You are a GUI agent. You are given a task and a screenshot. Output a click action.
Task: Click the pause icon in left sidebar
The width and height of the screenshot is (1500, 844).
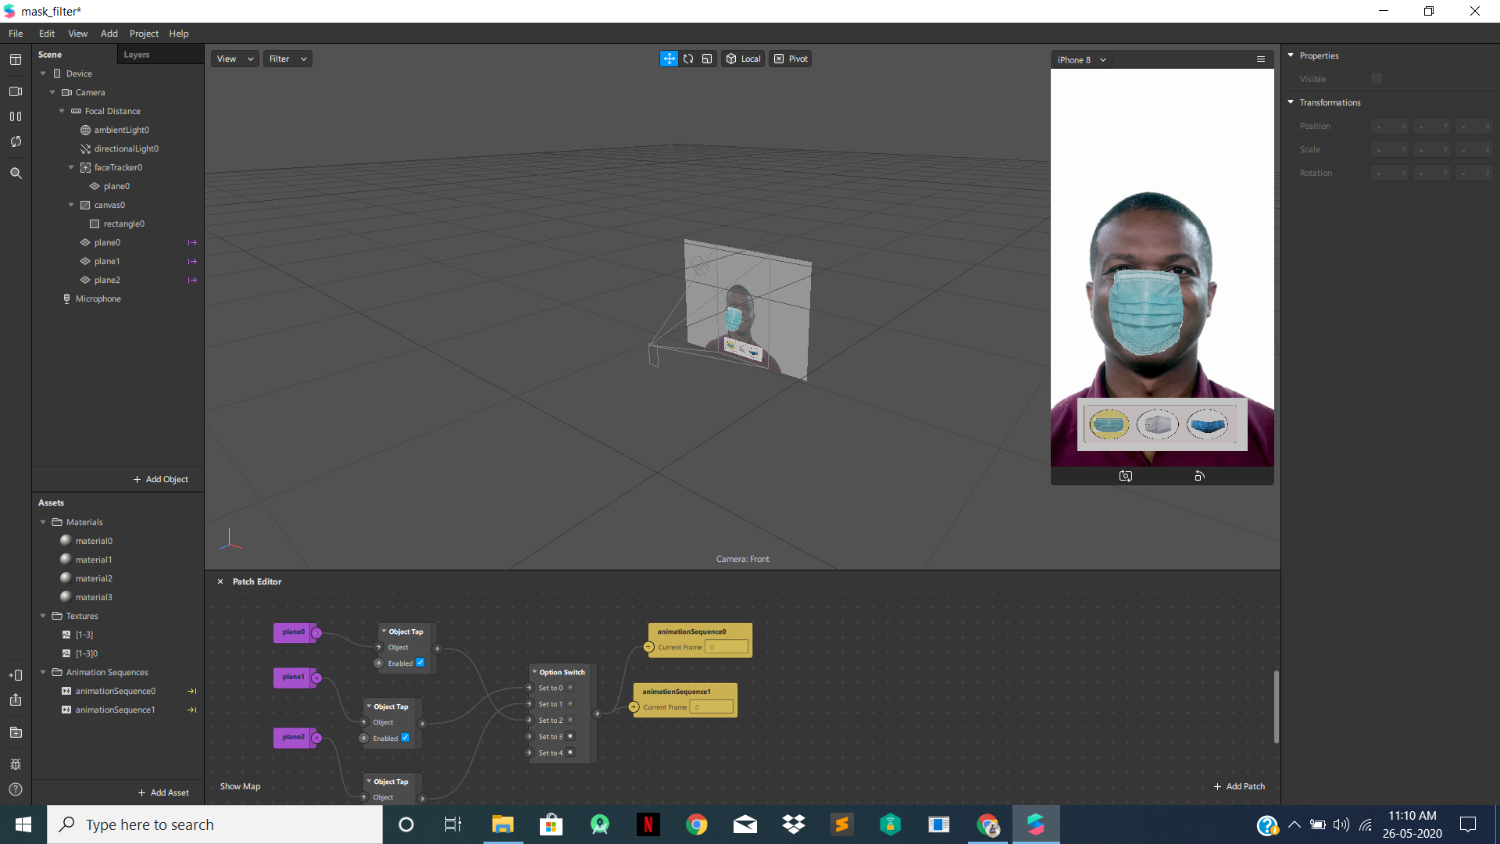pyautogui.click(x=16, y=116)
